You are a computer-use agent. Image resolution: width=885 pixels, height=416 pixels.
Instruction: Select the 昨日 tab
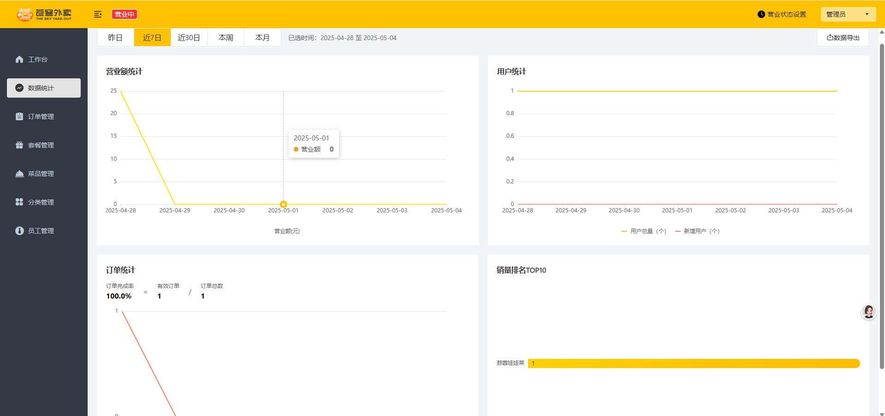[x=115, y=38]
